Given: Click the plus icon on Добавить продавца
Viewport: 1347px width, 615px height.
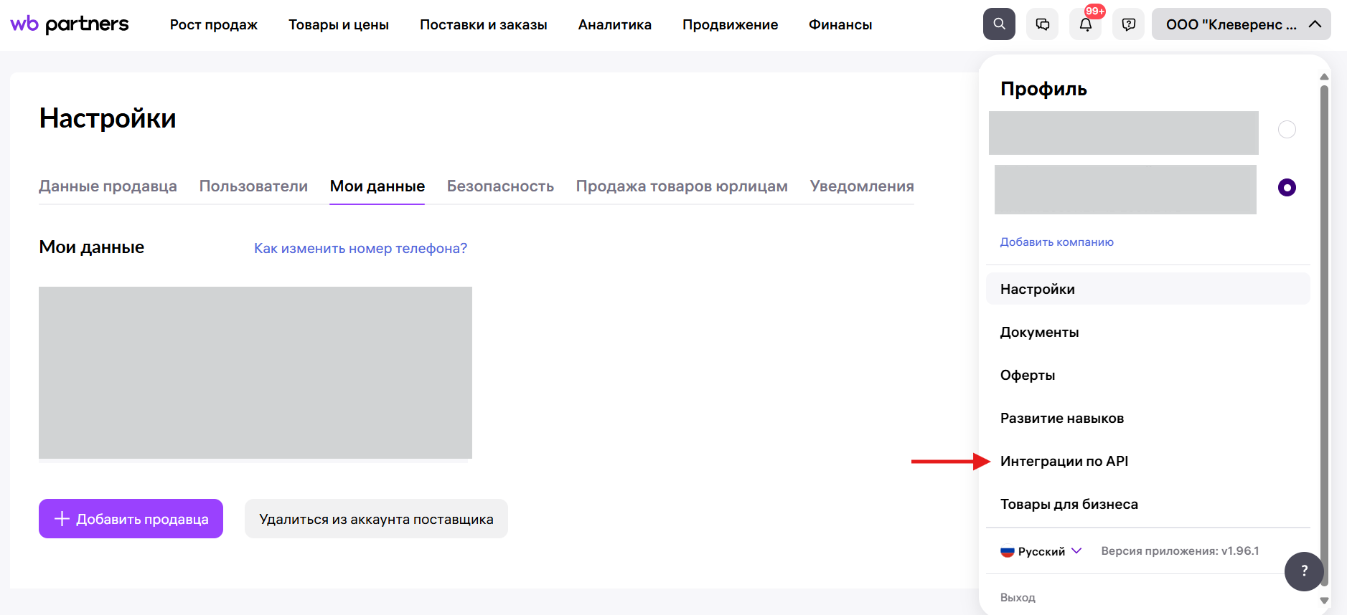Looking at the screenshot, I should pos(62,519).
